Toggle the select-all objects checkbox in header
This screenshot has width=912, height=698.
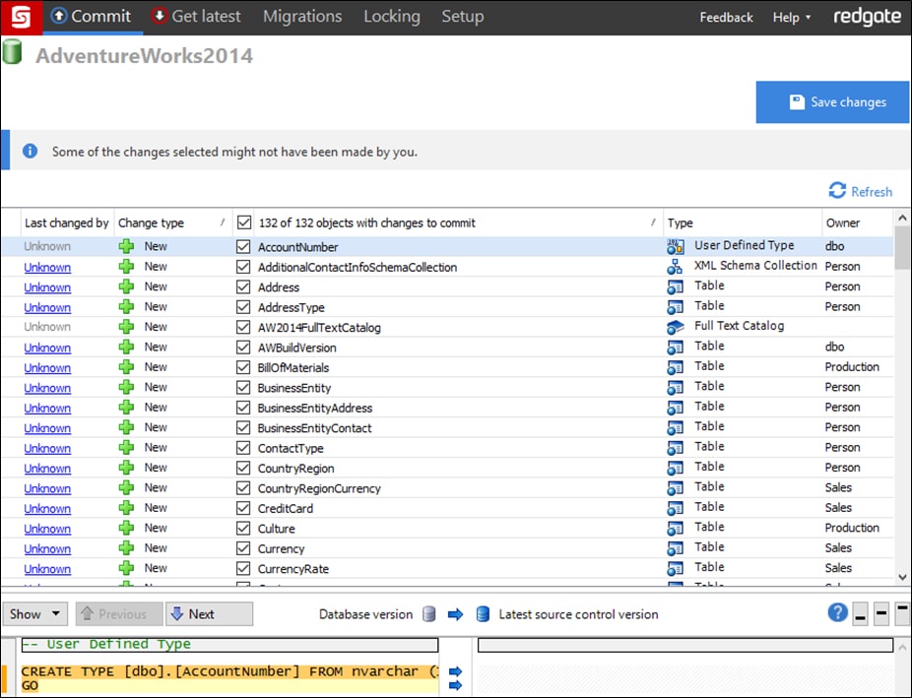244,223
